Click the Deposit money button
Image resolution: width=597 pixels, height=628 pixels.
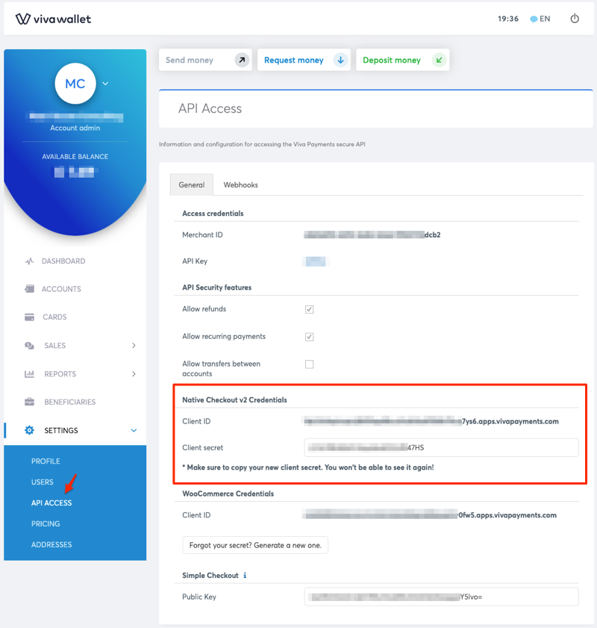click(402, 60)
